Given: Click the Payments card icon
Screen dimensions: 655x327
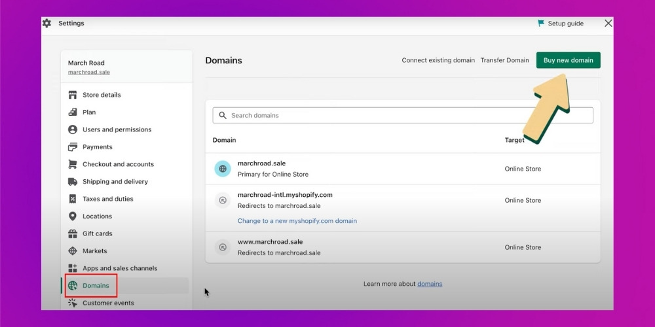Looking at the screenshot, I should click(x=73, y=147).
